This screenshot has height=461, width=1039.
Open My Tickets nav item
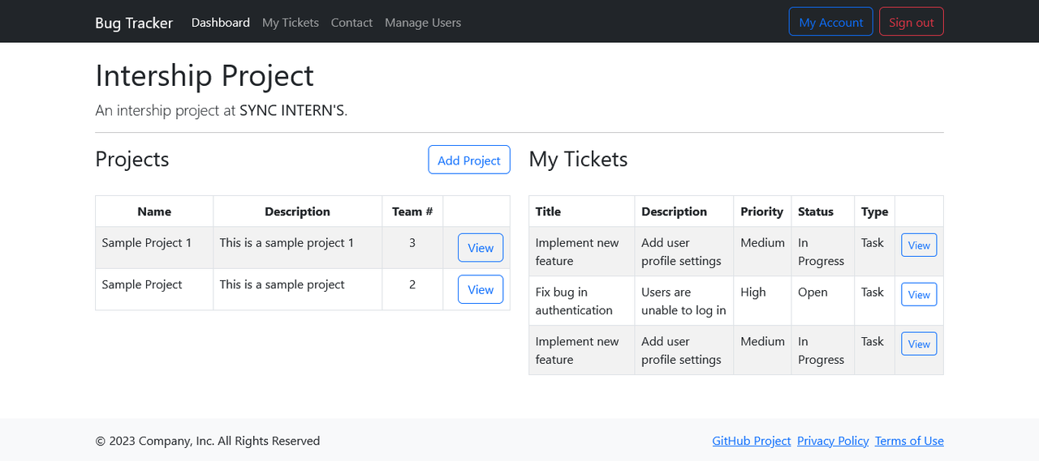click(x=291, y=23)
